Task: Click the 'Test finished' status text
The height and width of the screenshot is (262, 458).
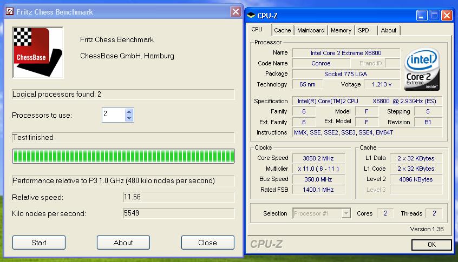Action: pos(33,137)
